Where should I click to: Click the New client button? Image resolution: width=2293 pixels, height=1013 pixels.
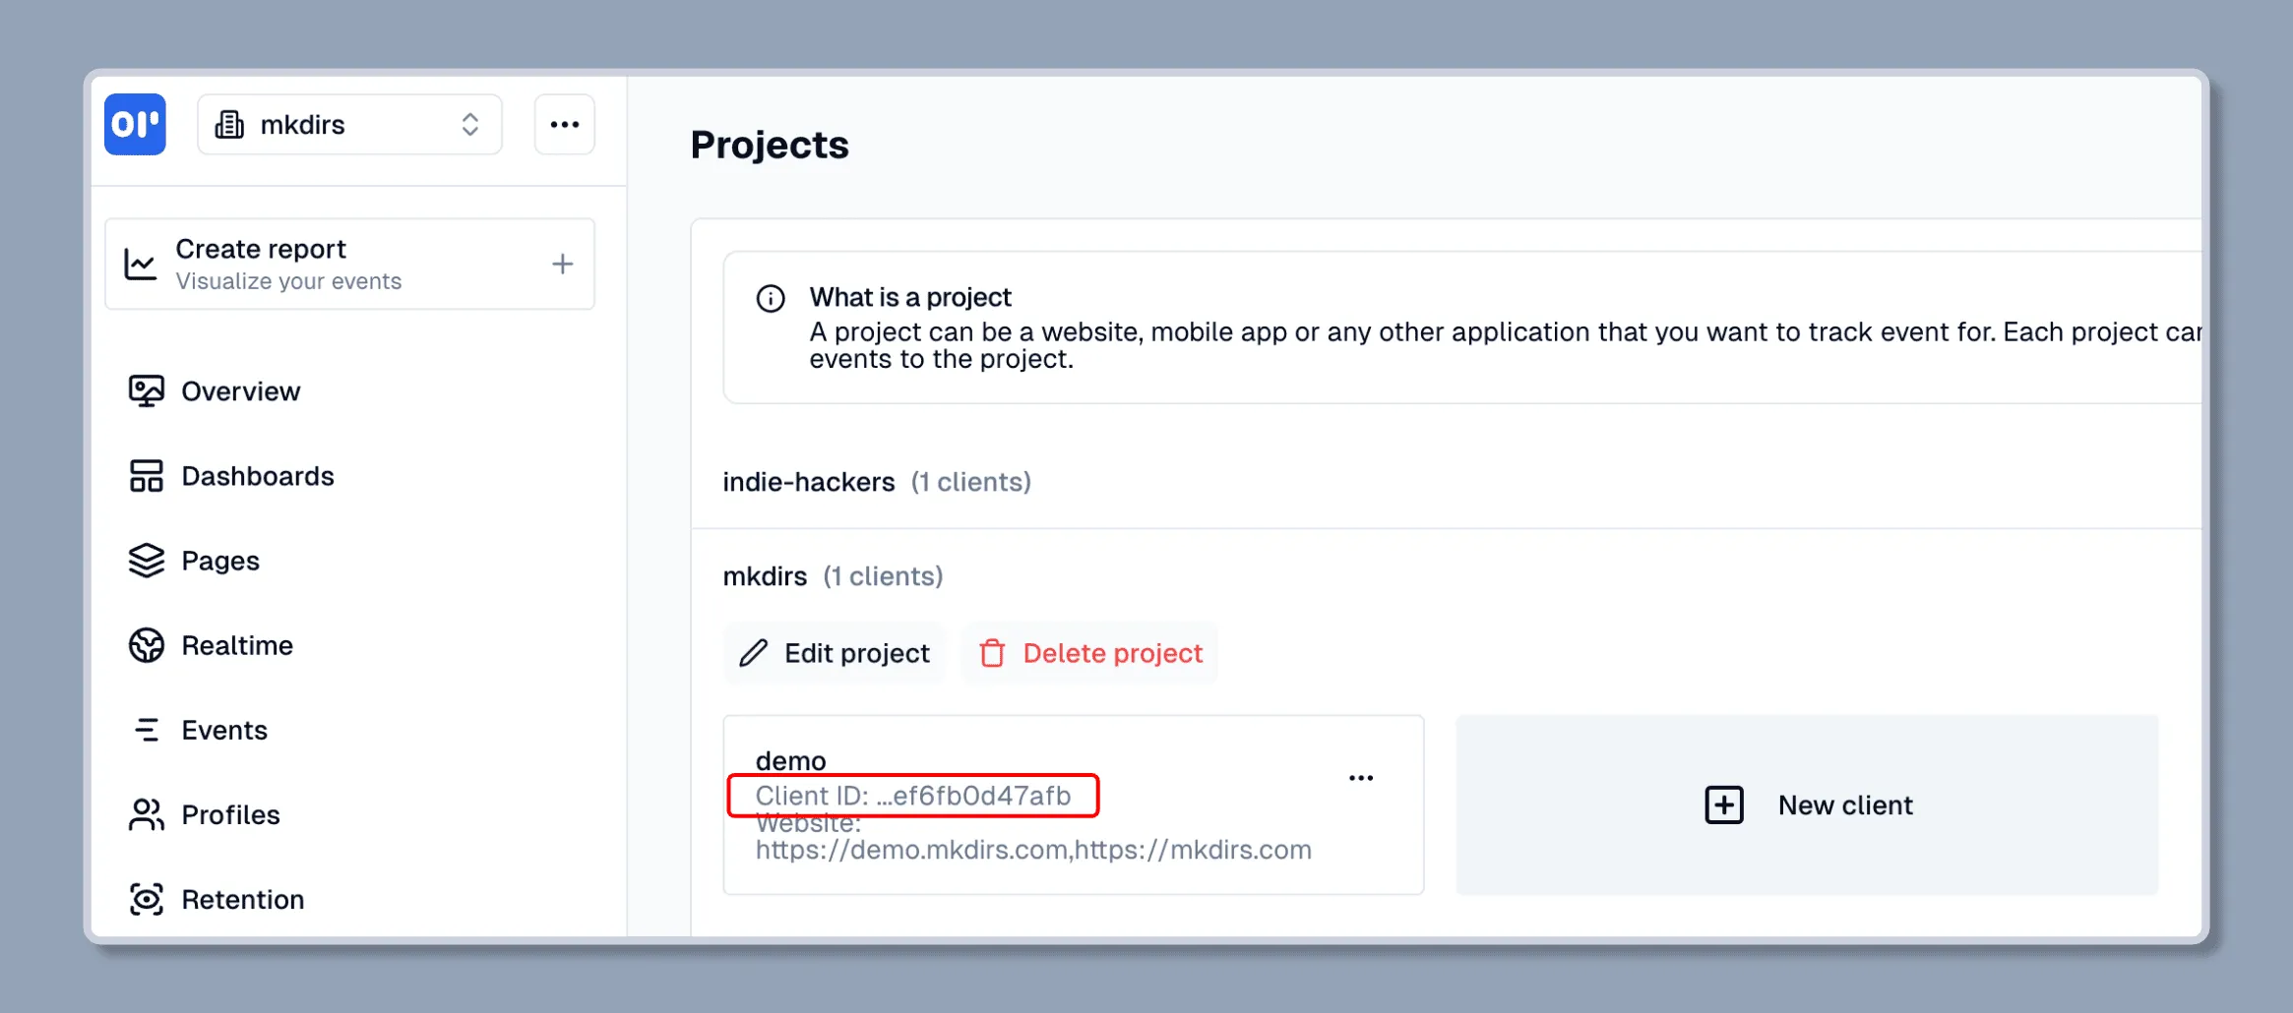[1809, 804]
